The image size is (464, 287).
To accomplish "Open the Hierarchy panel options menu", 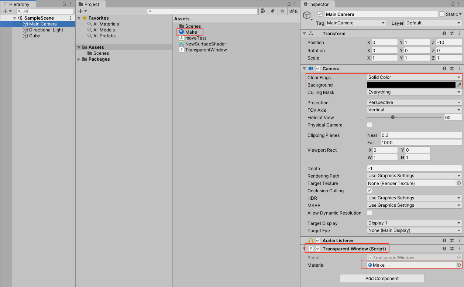I will (71, 4).
